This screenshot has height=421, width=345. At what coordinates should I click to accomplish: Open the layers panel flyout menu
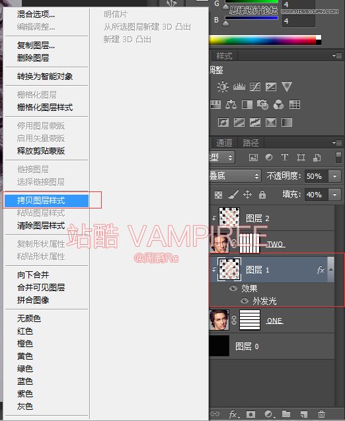(337, 143)
